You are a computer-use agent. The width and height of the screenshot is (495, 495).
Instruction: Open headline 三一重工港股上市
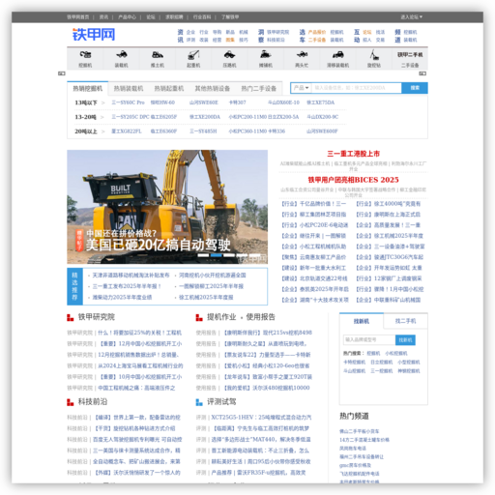pos(353,154)
